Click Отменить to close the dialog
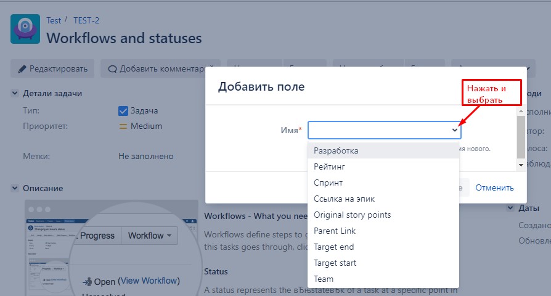This screenshot has width=551, height=296. click(x=494, y=187)
